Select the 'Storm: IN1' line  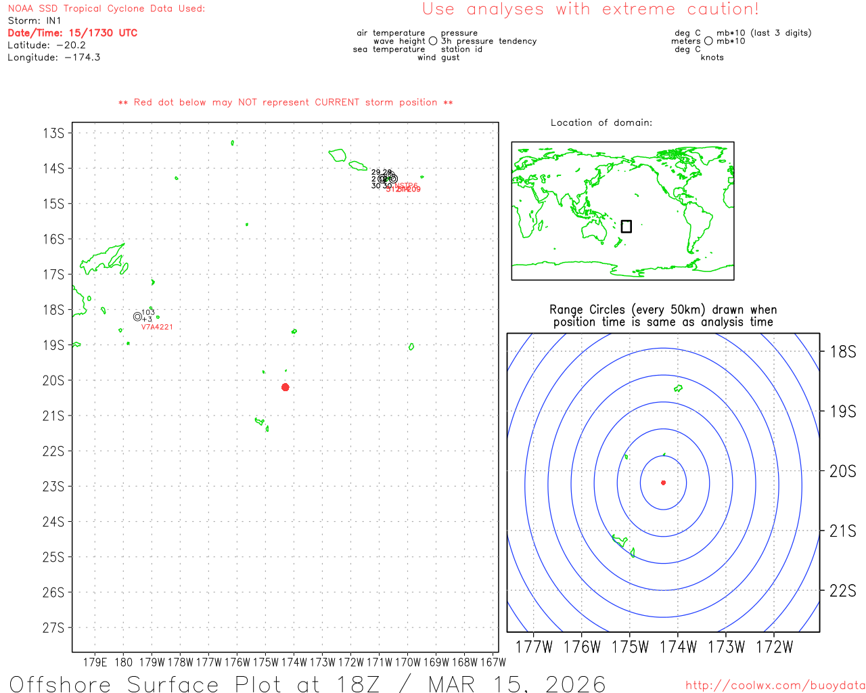pos(35,21)
